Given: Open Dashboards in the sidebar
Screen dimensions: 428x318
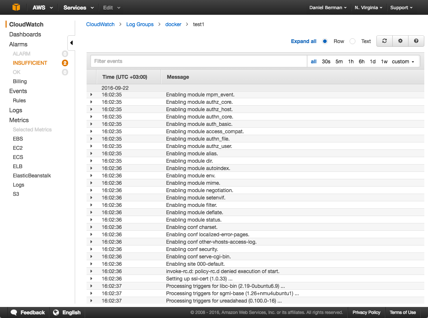Looking at the screenshot, I should pos(25,34).
